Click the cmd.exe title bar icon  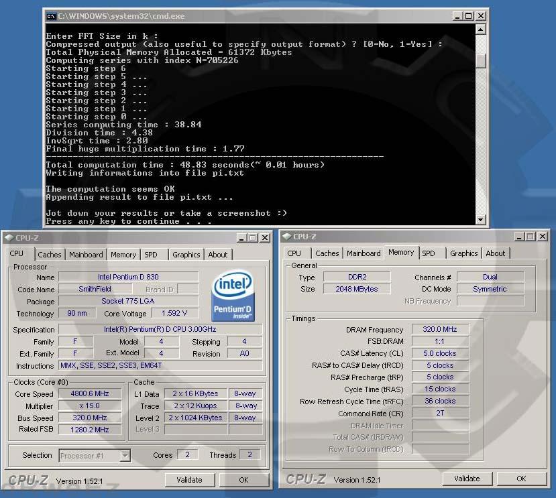pos(52,16)
